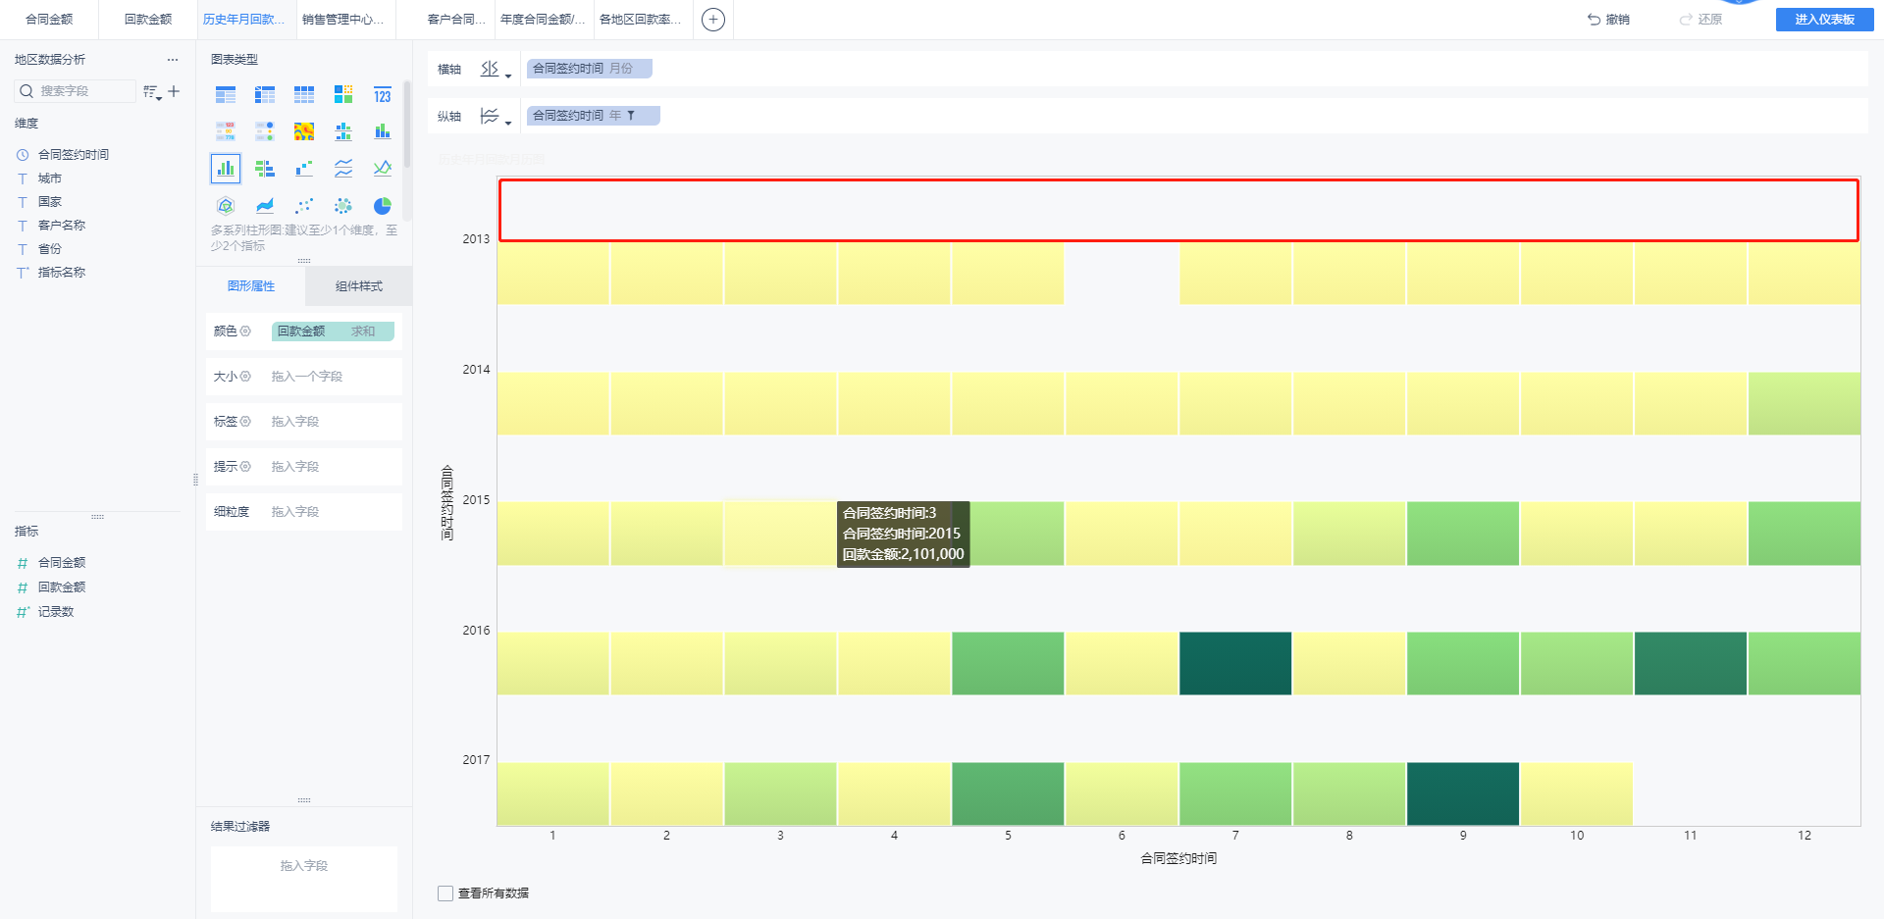The height and width of the screenshot is (919, 1884).
Task: Open the 合同签约时间 月份 pill on 横轴
Action: (589, 69)
